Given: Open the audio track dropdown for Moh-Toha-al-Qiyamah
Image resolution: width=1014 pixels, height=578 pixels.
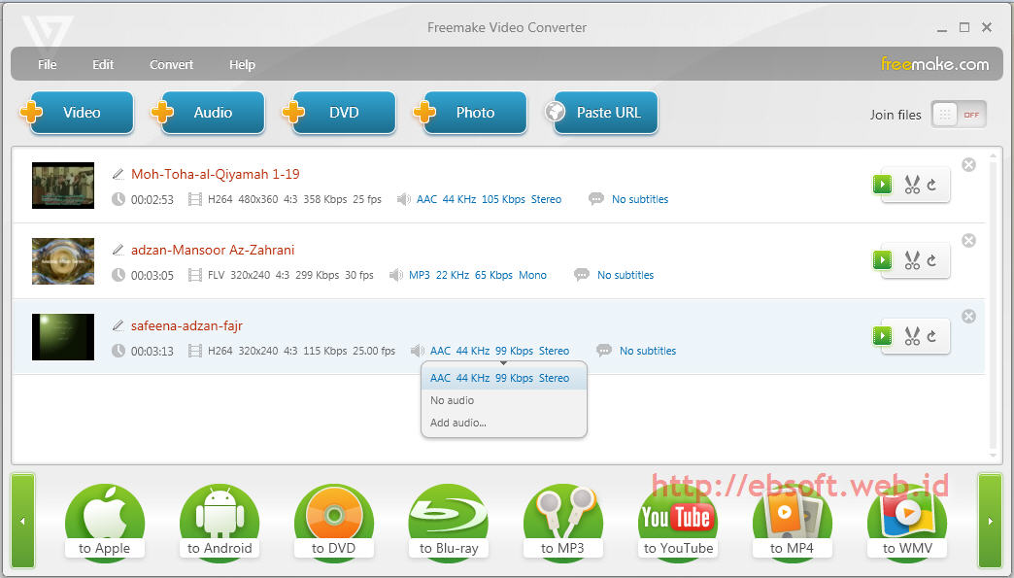Looking at the screenshot, I should click(x=489, y=199).
